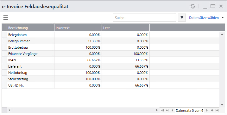Go to first record navigation icon
This screenshot has height=115, width=227.
click(x=162, y=110)
